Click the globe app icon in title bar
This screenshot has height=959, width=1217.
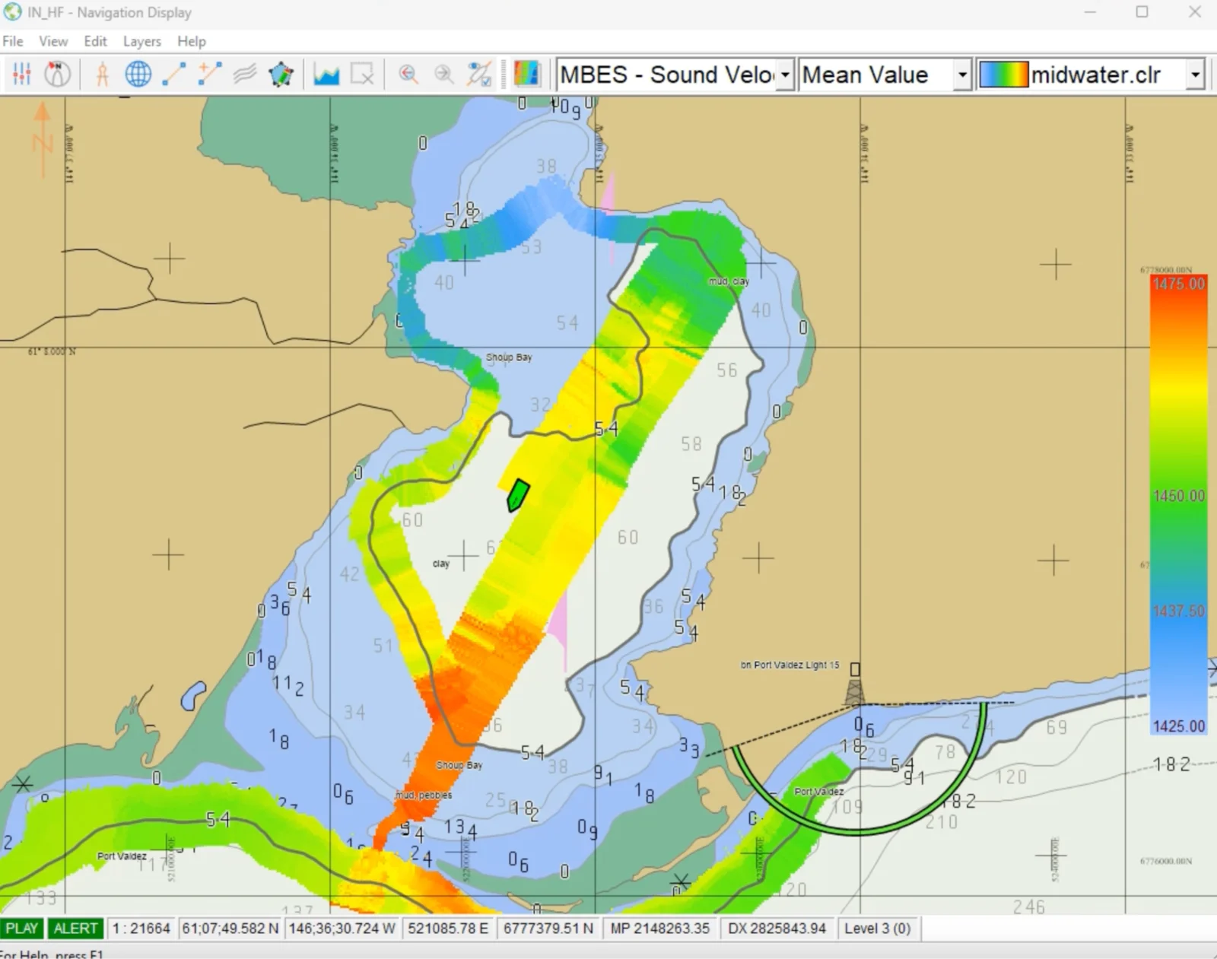click(12, 12)
